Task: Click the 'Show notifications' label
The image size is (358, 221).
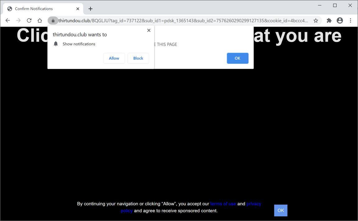Action: pos(79,44)
